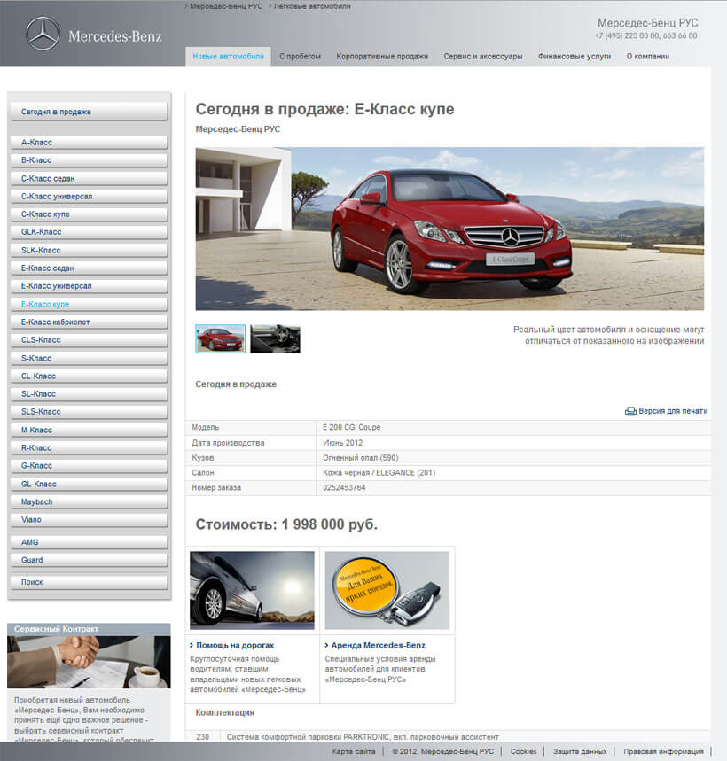The height and width of the screenshot is (761, 727).
Task: Open Guard in the sidebar
Action: (89, 560)
